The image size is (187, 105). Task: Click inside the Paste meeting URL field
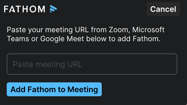coord(92,64)
